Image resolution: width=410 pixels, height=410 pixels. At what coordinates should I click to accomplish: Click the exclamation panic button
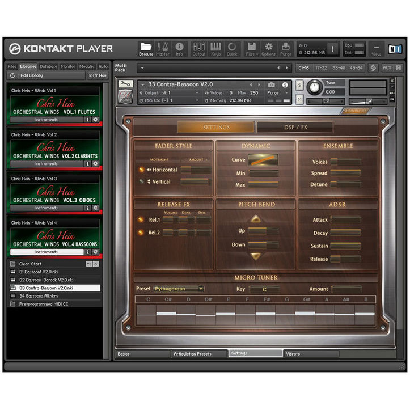pyautogui.click(x=332, y=49)
